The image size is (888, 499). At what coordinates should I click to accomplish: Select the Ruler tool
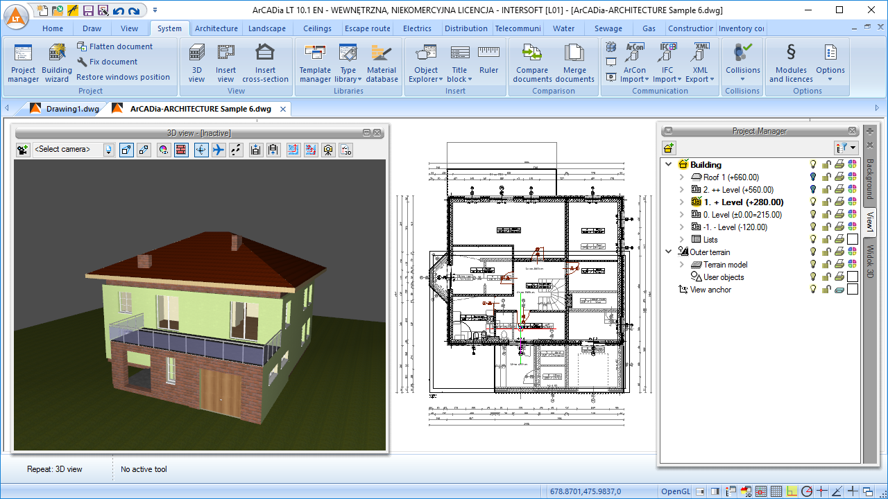click(488, 60)
